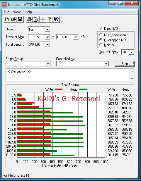Select the I/O Comparison radio button
Image resolution: width=141 pixels, height=181 pixels.
point(101,35)
